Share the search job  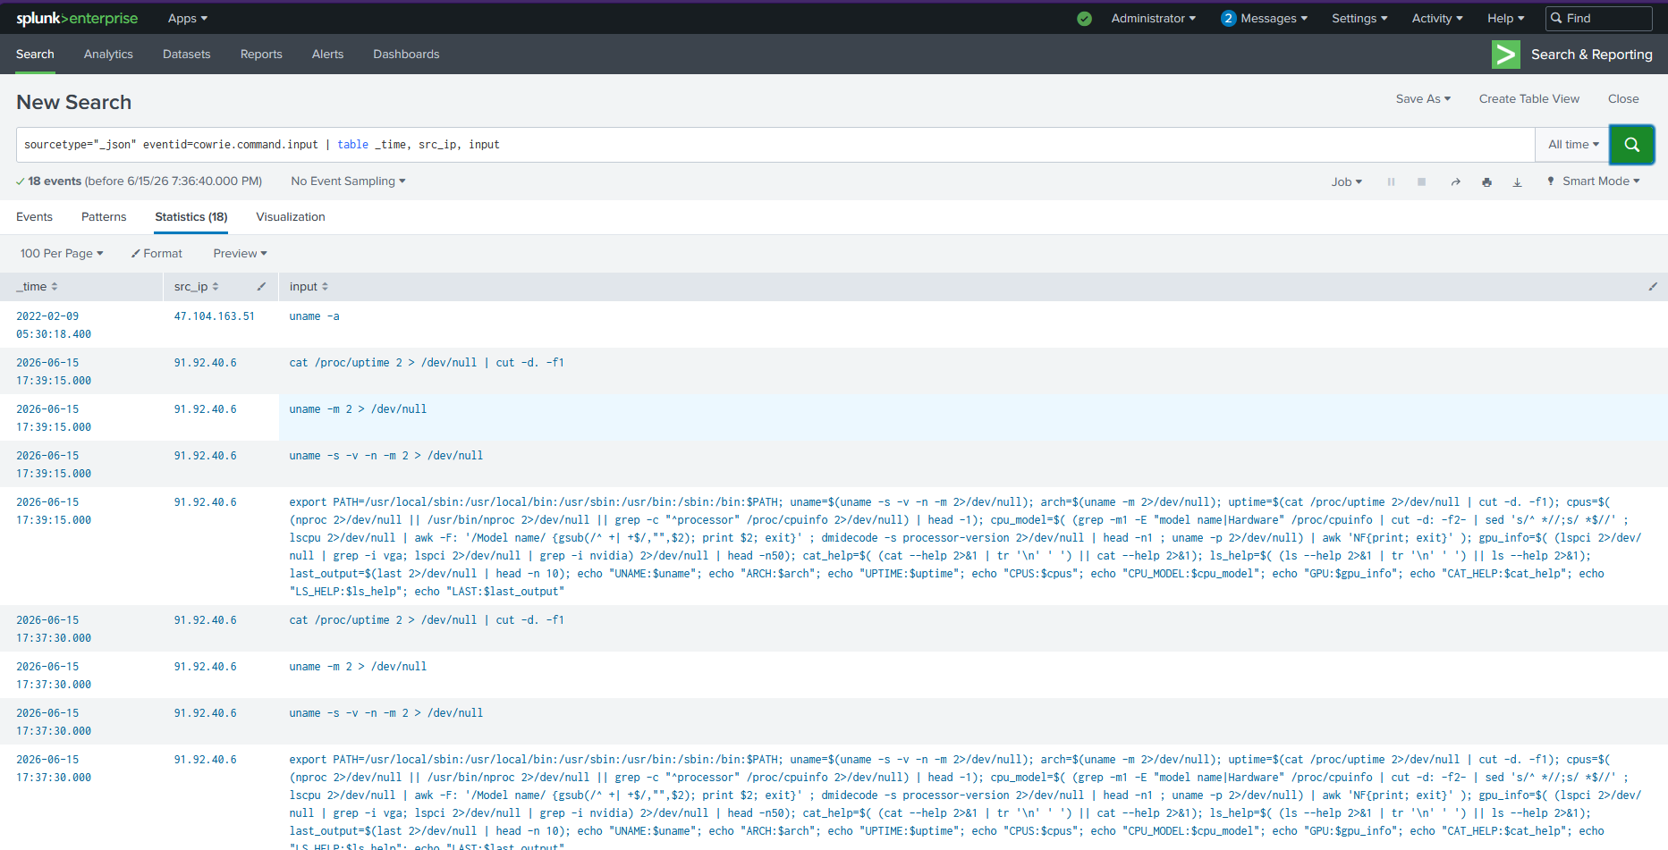coord(1455,181)
